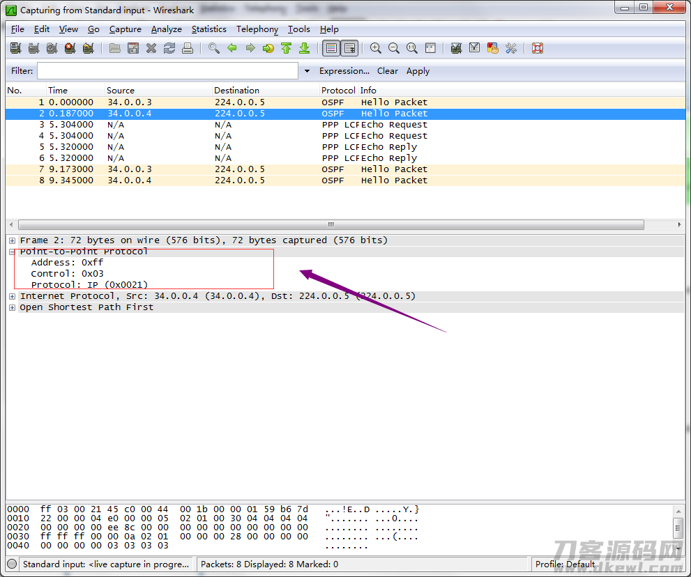This screenshot has height=577, width=691.
Task: Open the Telephony menu
Action: 257,29
